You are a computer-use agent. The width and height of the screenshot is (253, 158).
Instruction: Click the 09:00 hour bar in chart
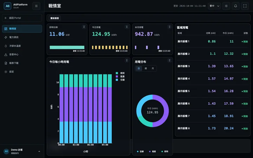[105, 108]
